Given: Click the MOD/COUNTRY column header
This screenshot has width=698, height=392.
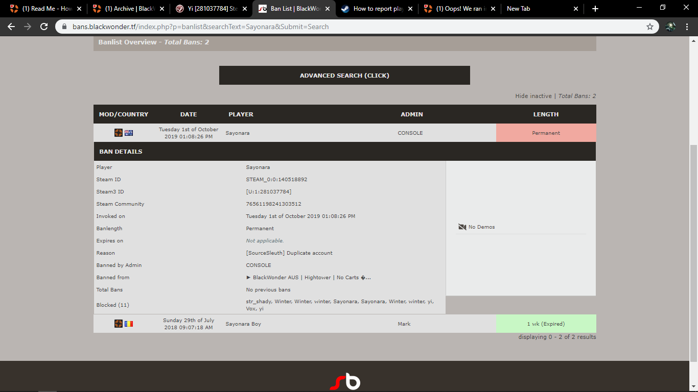Looking at the screenshot, I should (x=124, y=114).
